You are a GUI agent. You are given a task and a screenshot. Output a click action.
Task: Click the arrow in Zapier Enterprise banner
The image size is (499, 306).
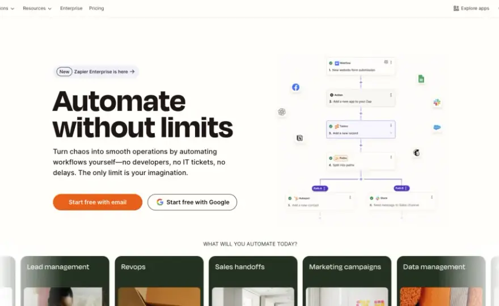point(132,71)
